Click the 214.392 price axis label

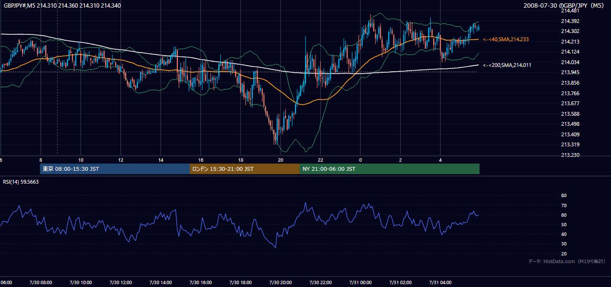[570, 21]
